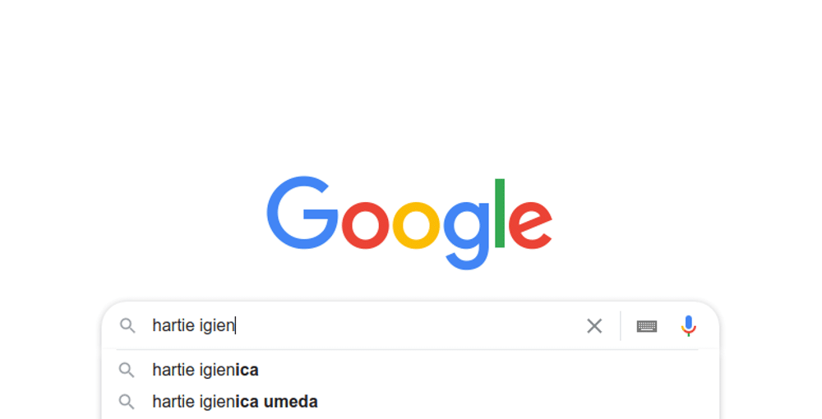The image size is (822, 419).
Task: Click the magnifier icon inside the search box
Action: [x=127, y=326]
